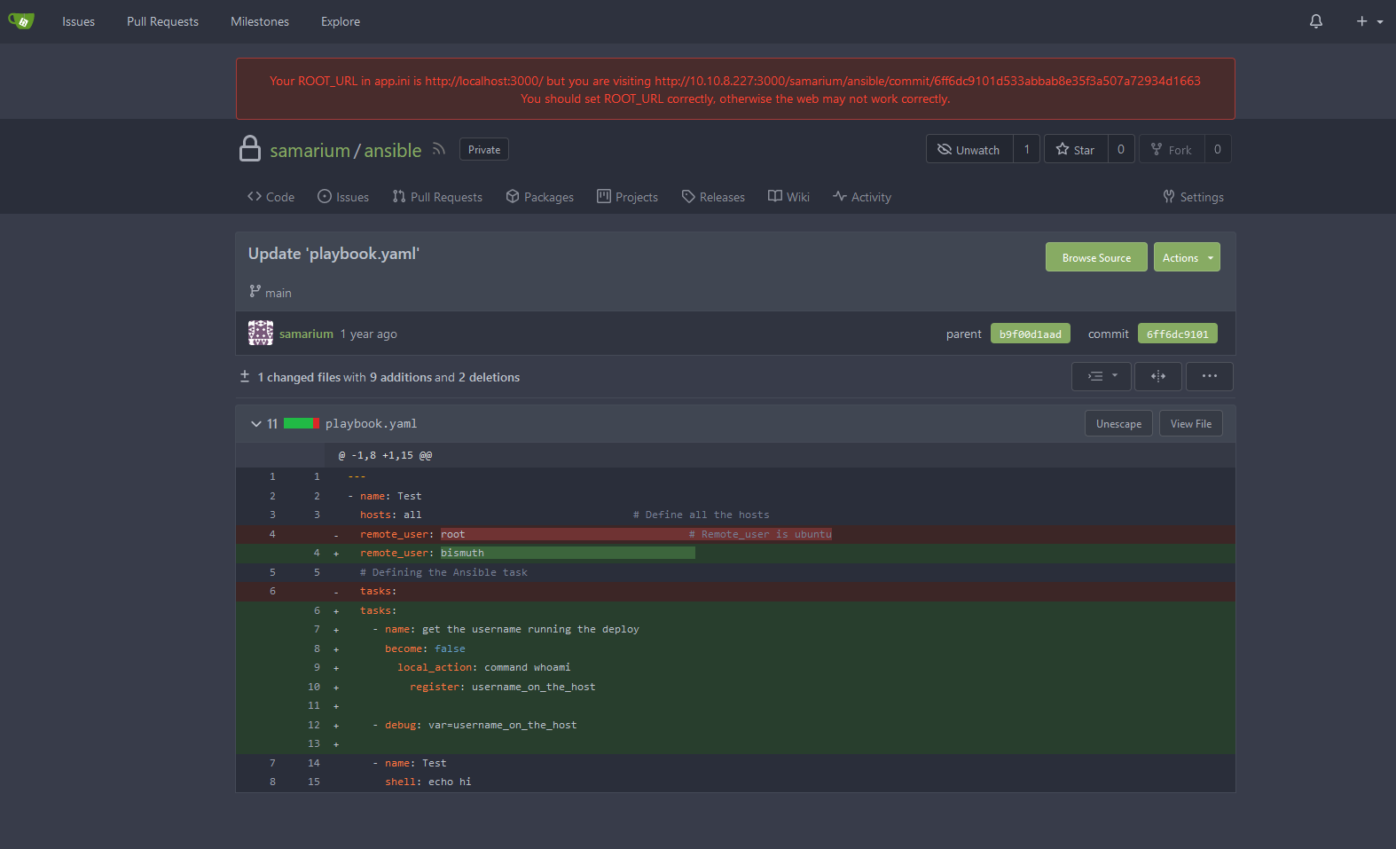Click the line 'local_action: command whoami'
The height and width of the screenshot is (849, 1396).
click(x=735, y=667)
